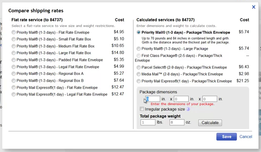Click the $7.64 Regional Box B cost

click(119, 80)
